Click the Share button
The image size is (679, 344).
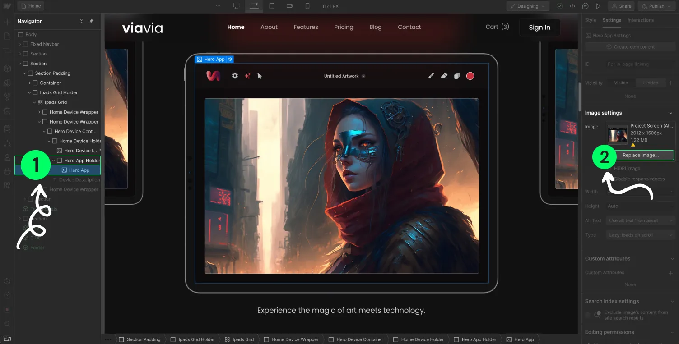point(621,6)
